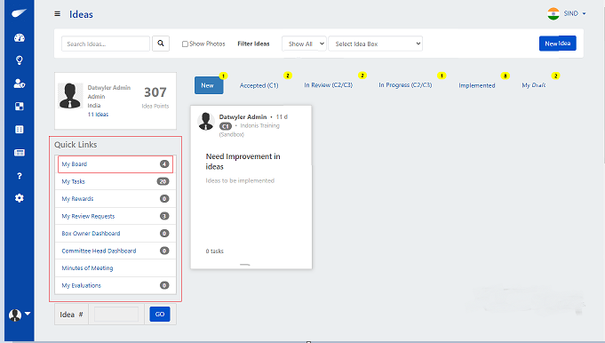Open the My Review Requests quick link
This screenshot has width=605, height=343.
[x=115, y=216]
